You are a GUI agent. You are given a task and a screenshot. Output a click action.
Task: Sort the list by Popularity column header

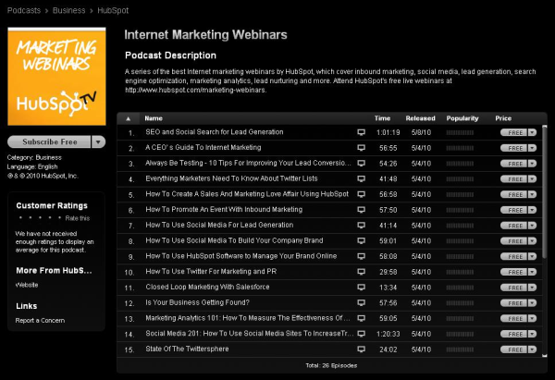coord(462,118)
